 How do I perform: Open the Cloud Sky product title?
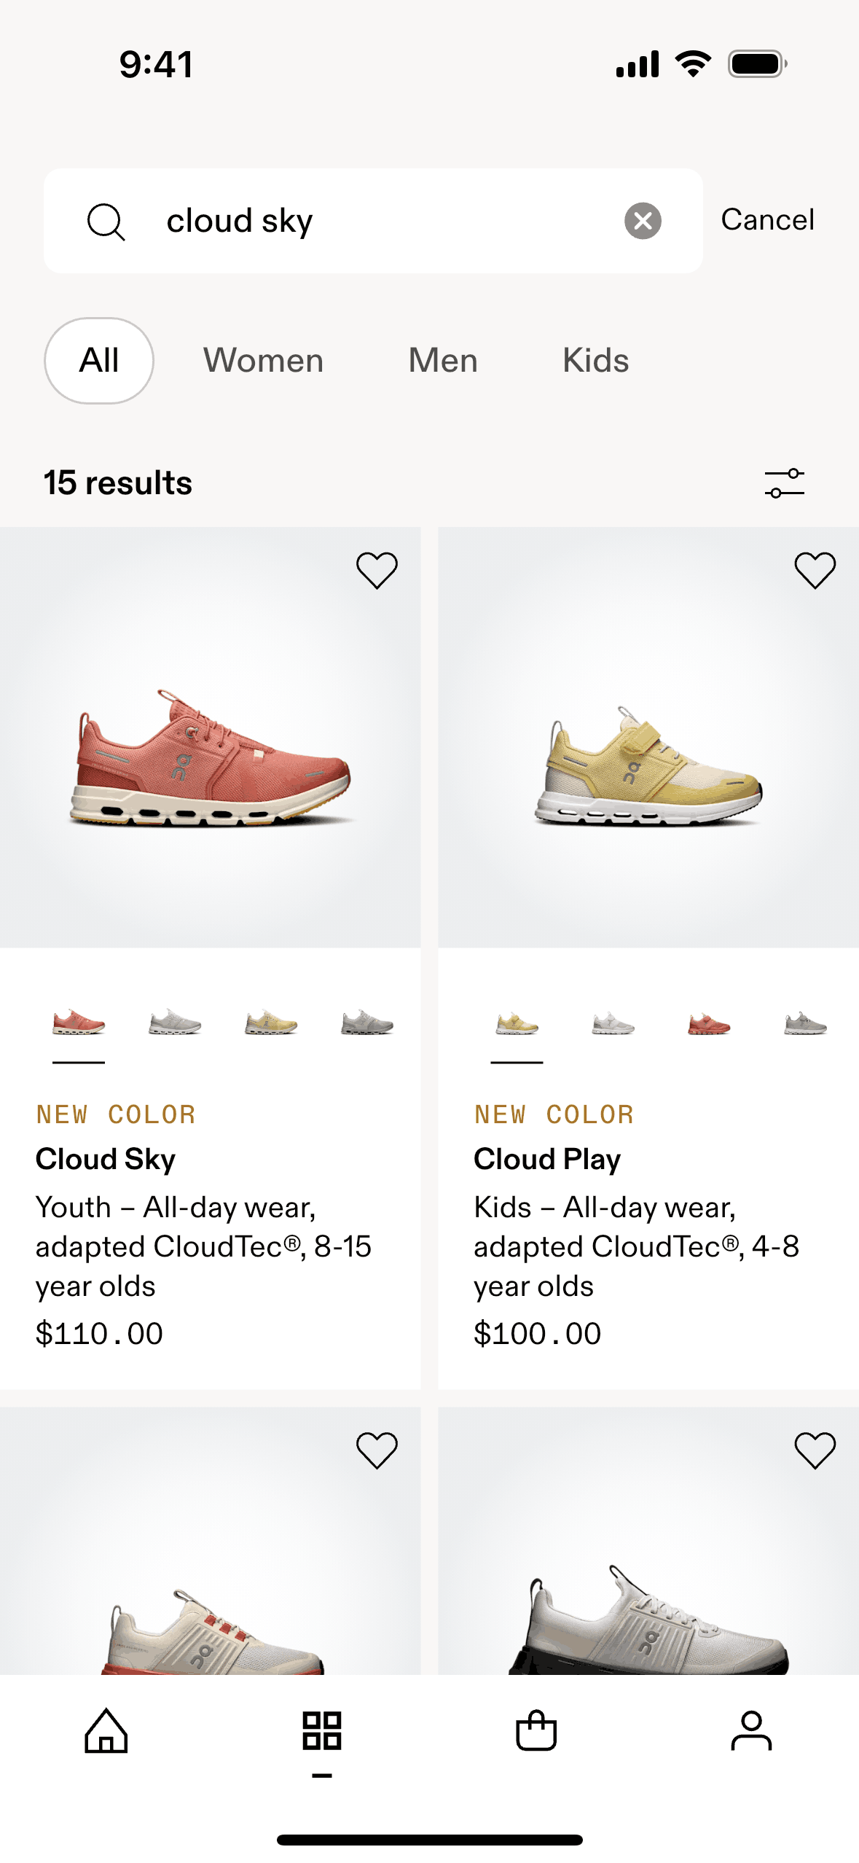(106, 1159)
